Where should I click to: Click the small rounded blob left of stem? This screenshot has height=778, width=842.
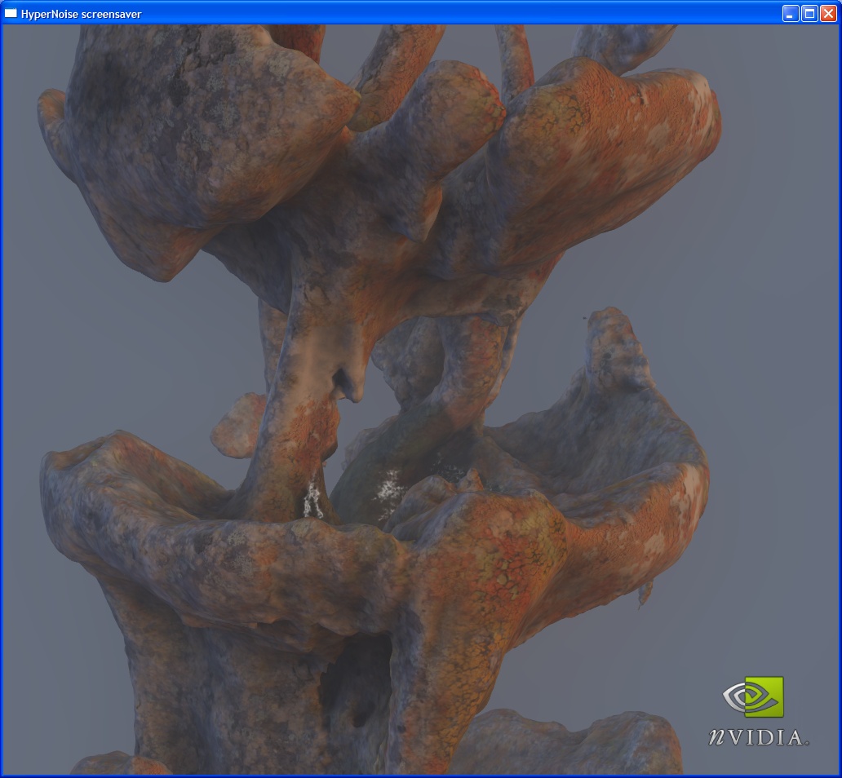pos(237,424)
